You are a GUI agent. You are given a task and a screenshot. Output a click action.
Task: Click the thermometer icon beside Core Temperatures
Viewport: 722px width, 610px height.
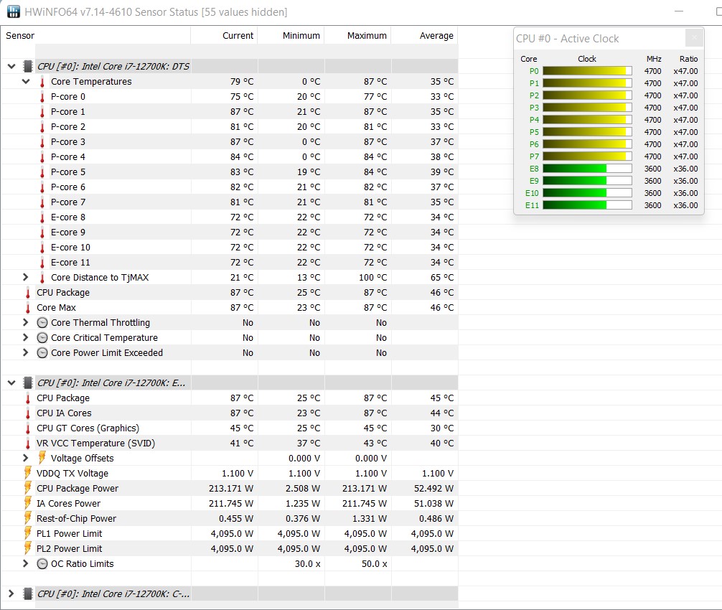[42, 82]
